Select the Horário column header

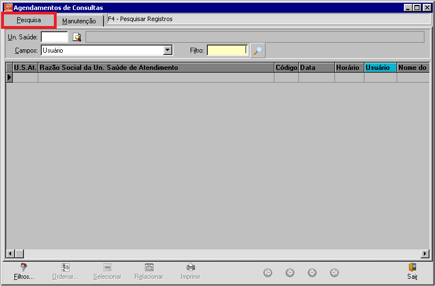tap(349, 68)
